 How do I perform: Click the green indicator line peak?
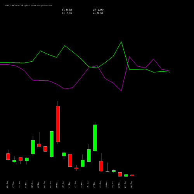pyautogui.click(x=121, y=42)
